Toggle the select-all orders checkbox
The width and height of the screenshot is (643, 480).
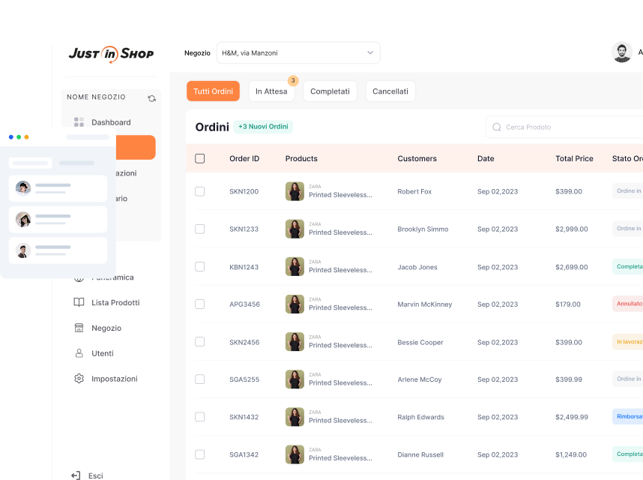(x=199, y=158)
